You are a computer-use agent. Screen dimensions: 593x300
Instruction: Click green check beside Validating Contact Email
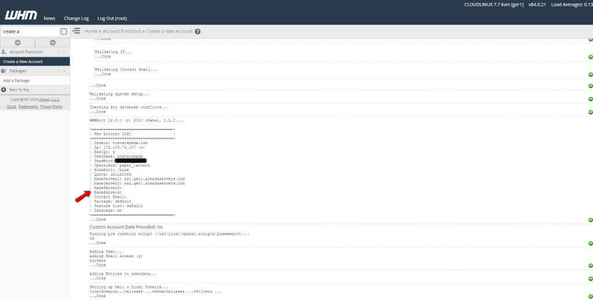tap(590, 75)
